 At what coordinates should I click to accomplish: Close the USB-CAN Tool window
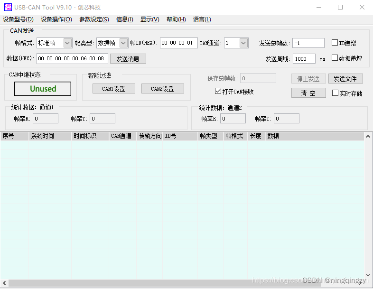pos(362,8)
